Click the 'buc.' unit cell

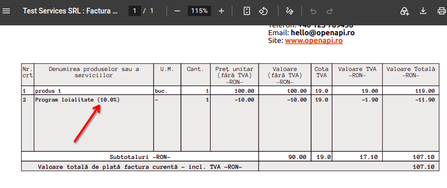point(167,91)
